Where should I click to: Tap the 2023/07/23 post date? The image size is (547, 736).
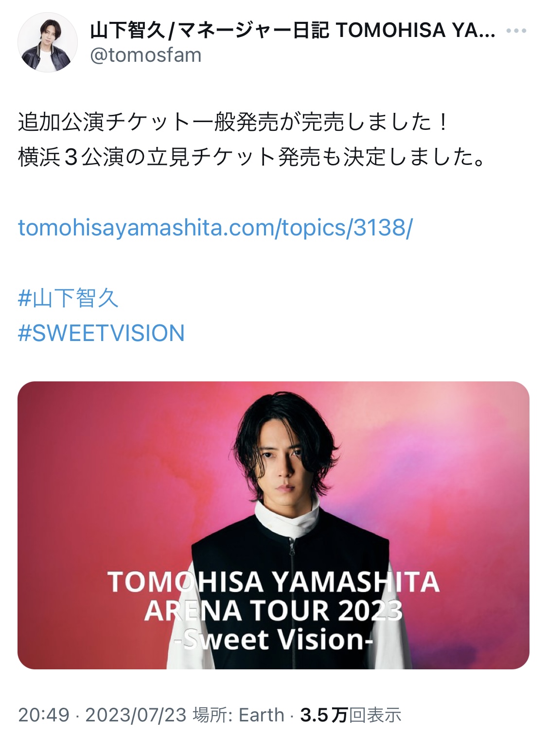136,715
